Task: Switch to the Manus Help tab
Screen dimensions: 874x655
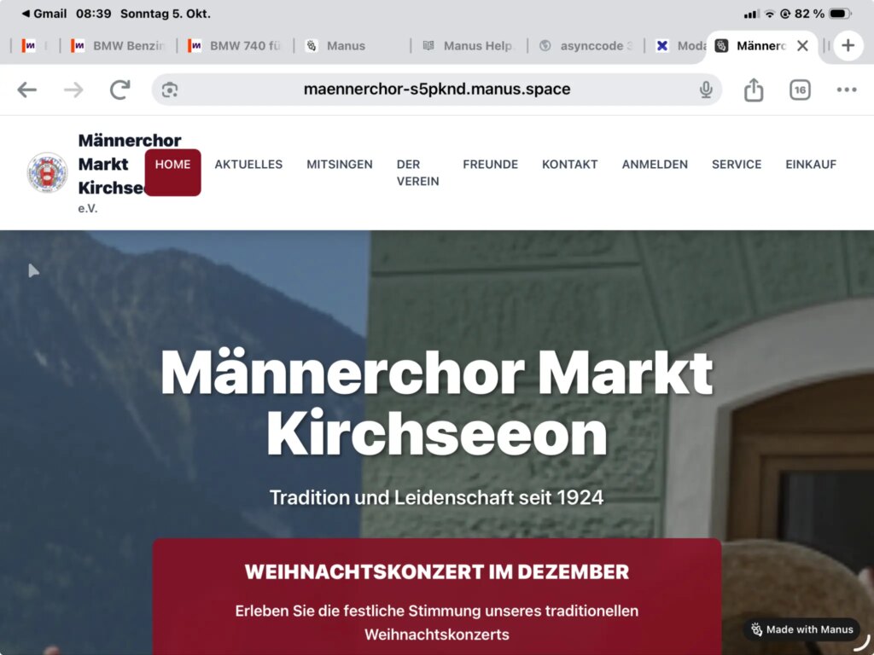Action: point(469,46)
